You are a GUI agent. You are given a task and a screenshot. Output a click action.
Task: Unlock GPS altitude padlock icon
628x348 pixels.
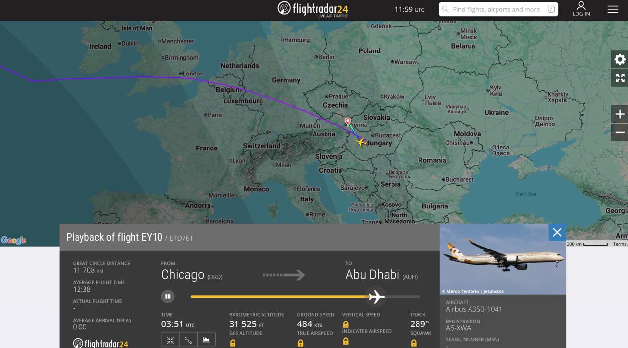tap(233, 343)
